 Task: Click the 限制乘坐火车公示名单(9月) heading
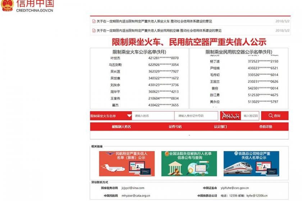tap(139, 52)
